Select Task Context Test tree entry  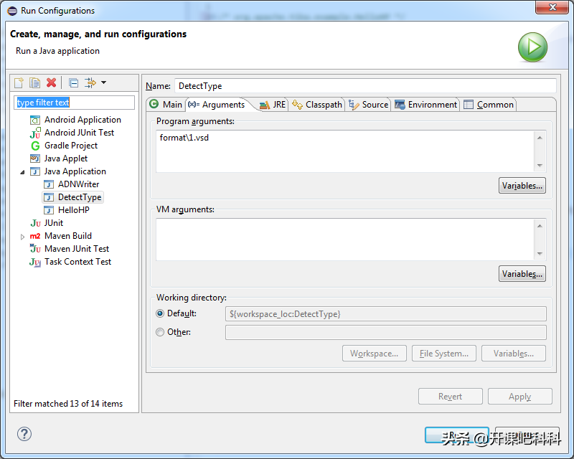pos(77,262)
